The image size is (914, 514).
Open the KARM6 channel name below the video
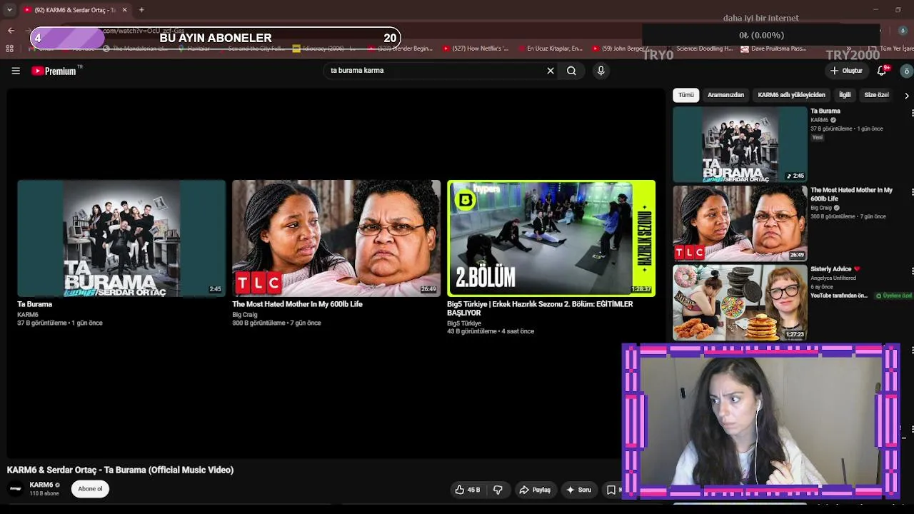41,485
